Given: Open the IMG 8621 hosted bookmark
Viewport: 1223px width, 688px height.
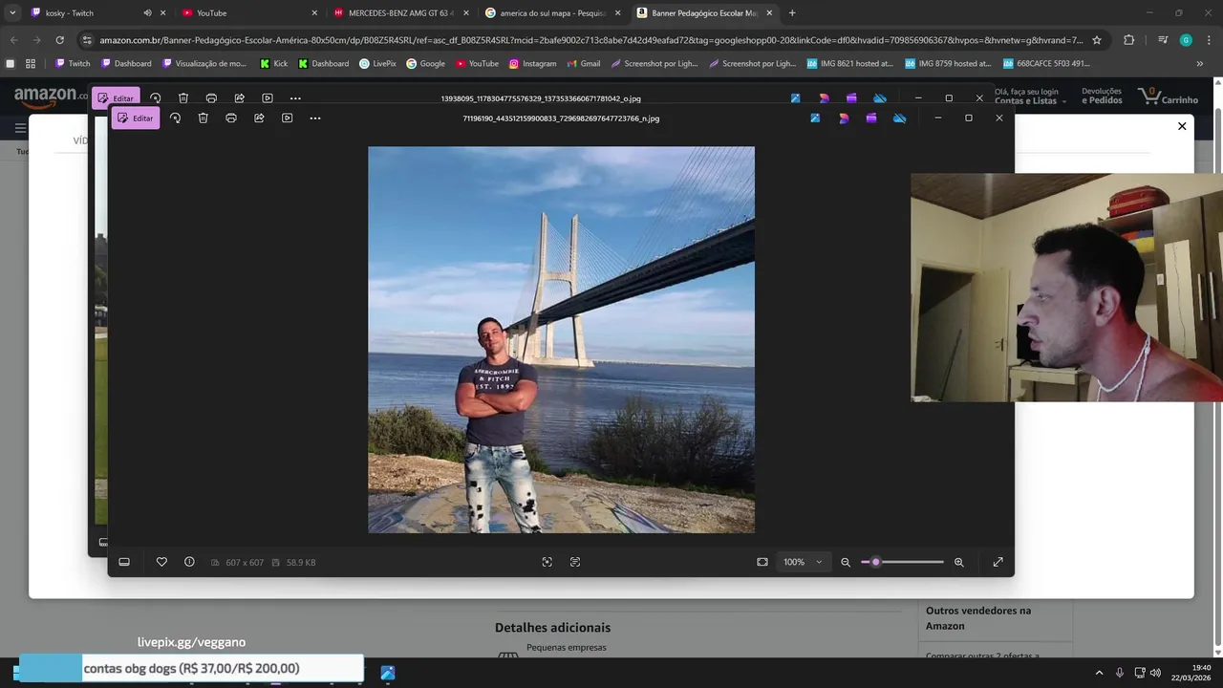Looking at the screenshot, I should tap(850, 64).
